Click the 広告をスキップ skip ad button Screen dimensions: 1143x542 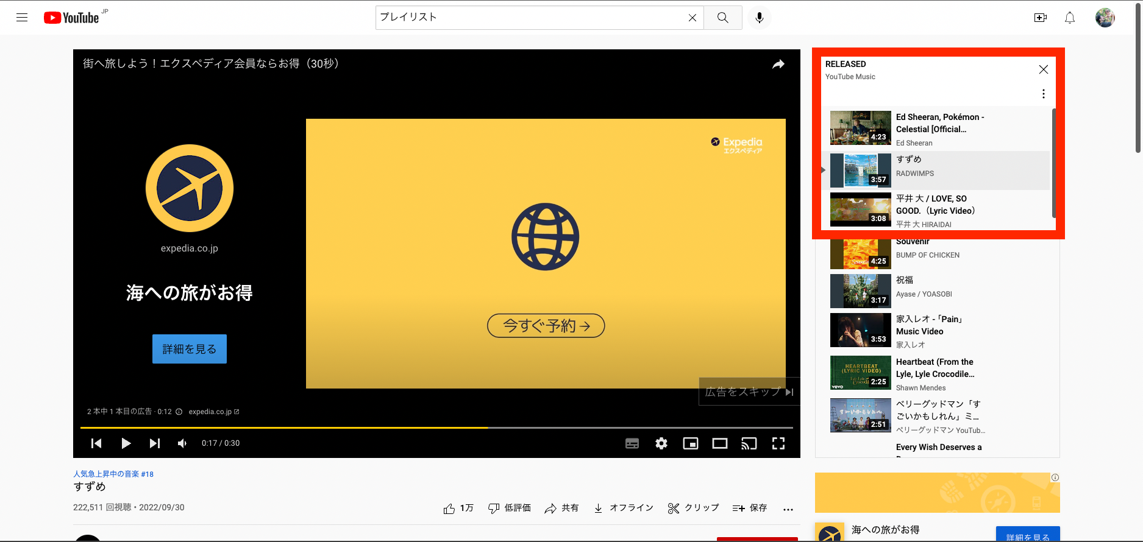[x=749, y=392]
